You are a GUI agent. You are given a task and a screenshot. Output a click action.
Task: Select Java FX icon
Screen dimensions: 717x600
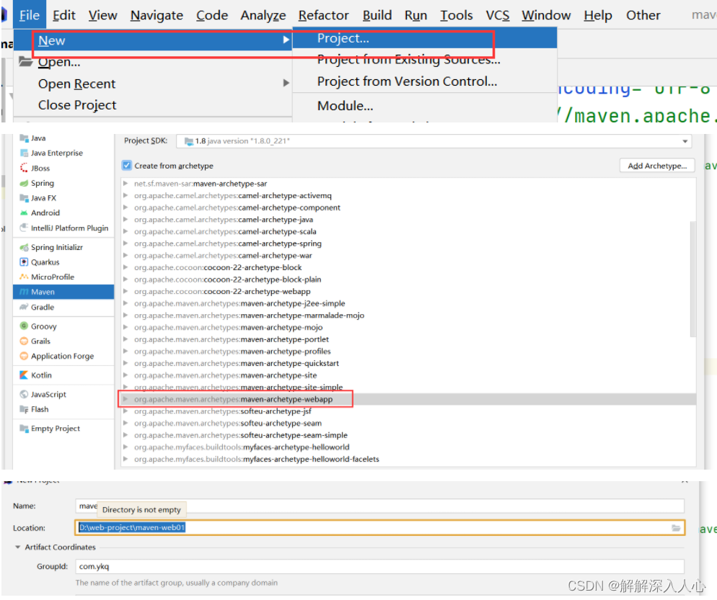point(24,198)
